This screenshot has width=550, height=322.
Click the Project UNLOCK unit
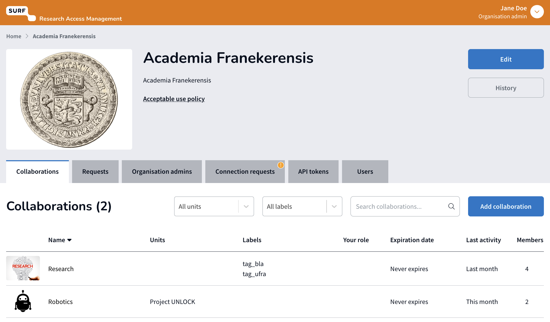click(x=173, y=302)
